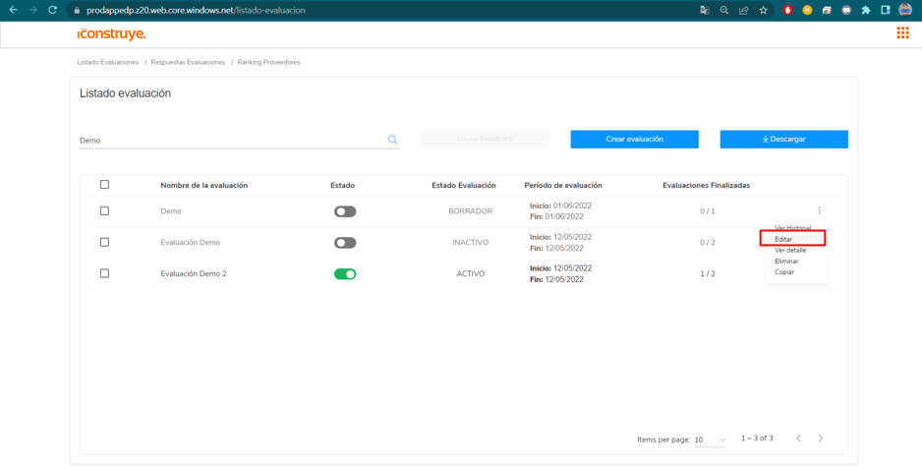Viewport: 922px width, 469px height.
Task: Open Listado Evaluaciones breadcrumb link
Action: 107,62
